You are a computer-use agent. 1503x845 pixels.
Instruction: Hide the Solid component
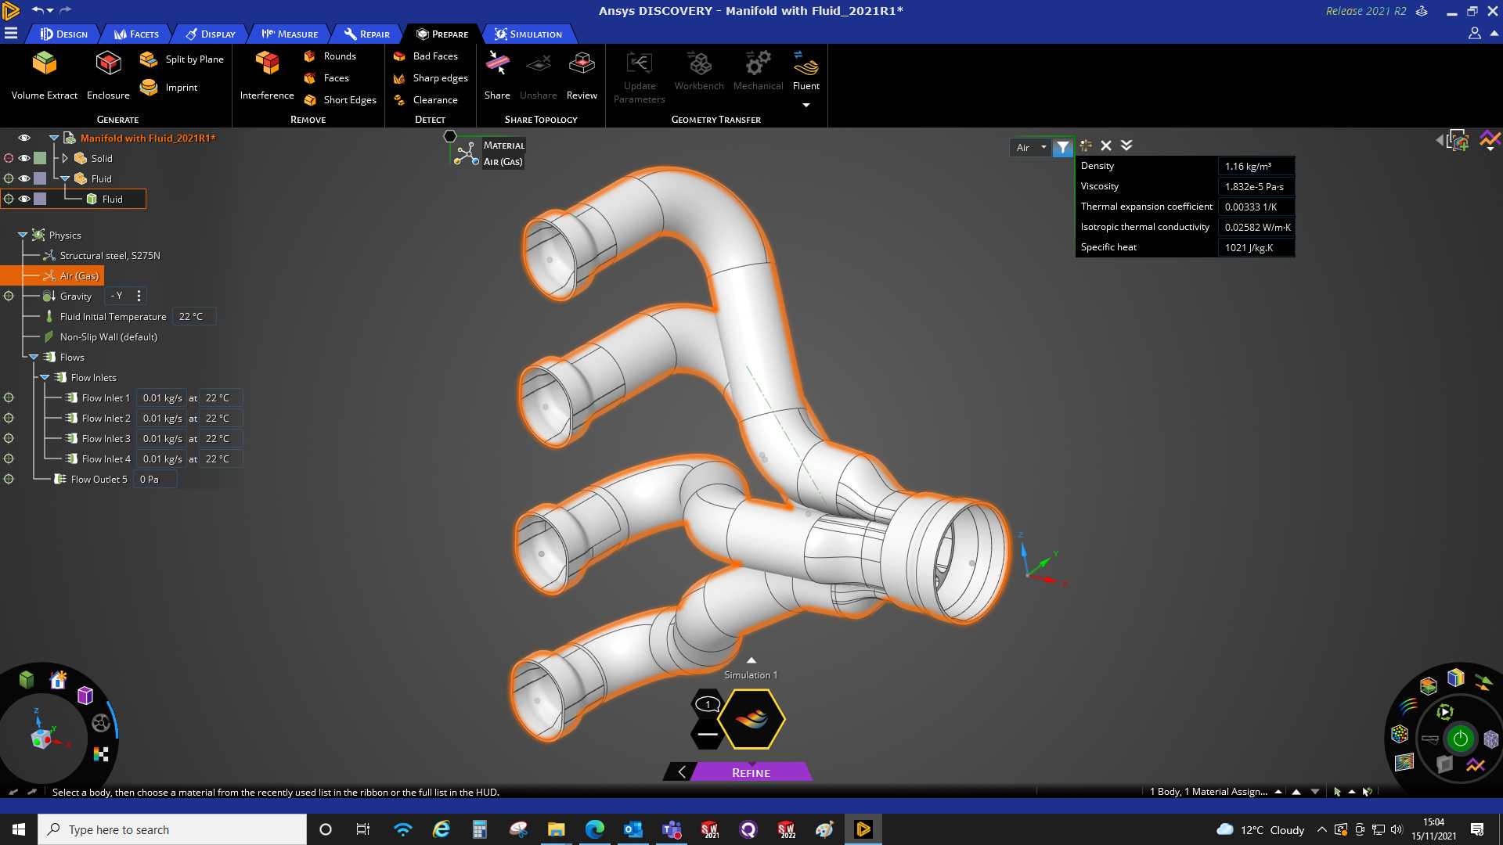[x=24, y=158]
